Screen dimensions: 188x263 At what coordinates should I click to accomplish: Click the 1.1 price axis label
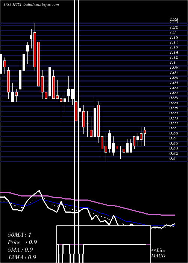(x=173, y=62)
